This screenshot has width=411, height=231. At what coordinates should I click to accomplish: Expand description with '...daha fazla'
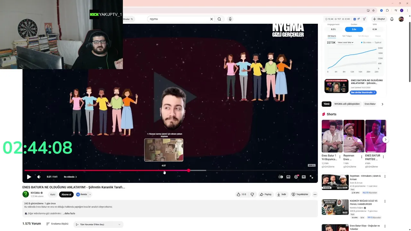(69, 213)
